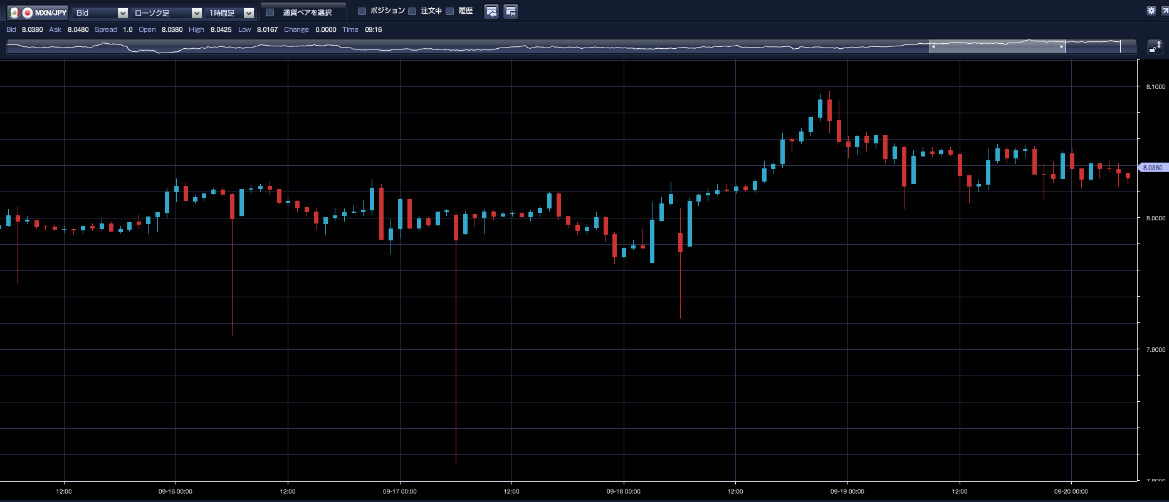1169x502 pixels.
Task: Enable the ポジション checkbox
Action: [x=362, y=11]
